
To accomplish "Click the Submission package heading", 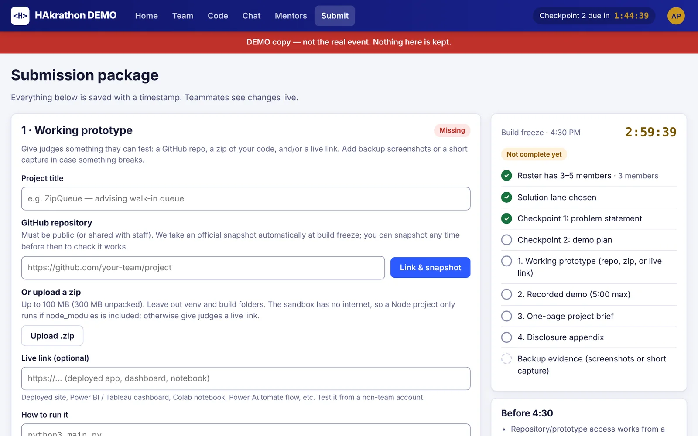I will 85,75.
